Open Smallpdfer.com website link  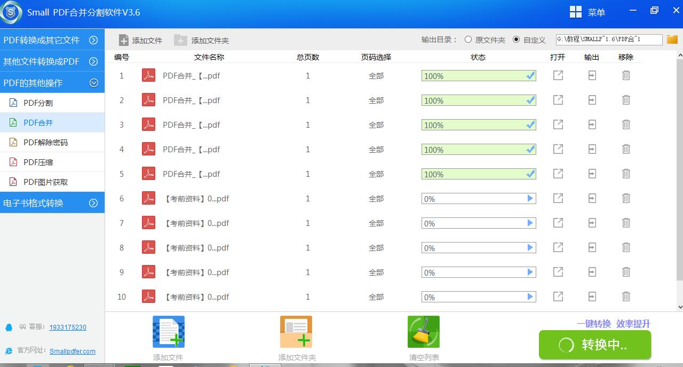coord(73,352)
